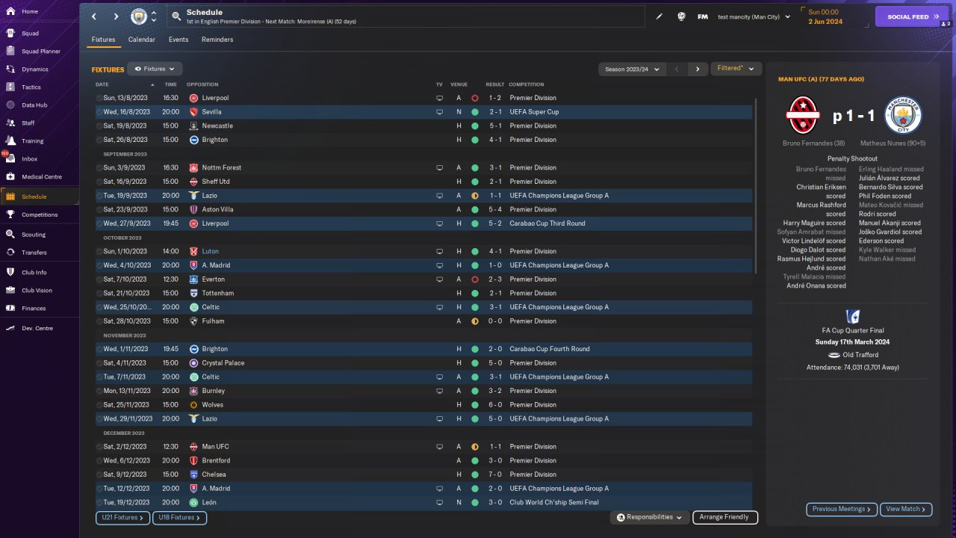Click the fixtures list scrollbar
956x538 pixels.
(756, 185)
